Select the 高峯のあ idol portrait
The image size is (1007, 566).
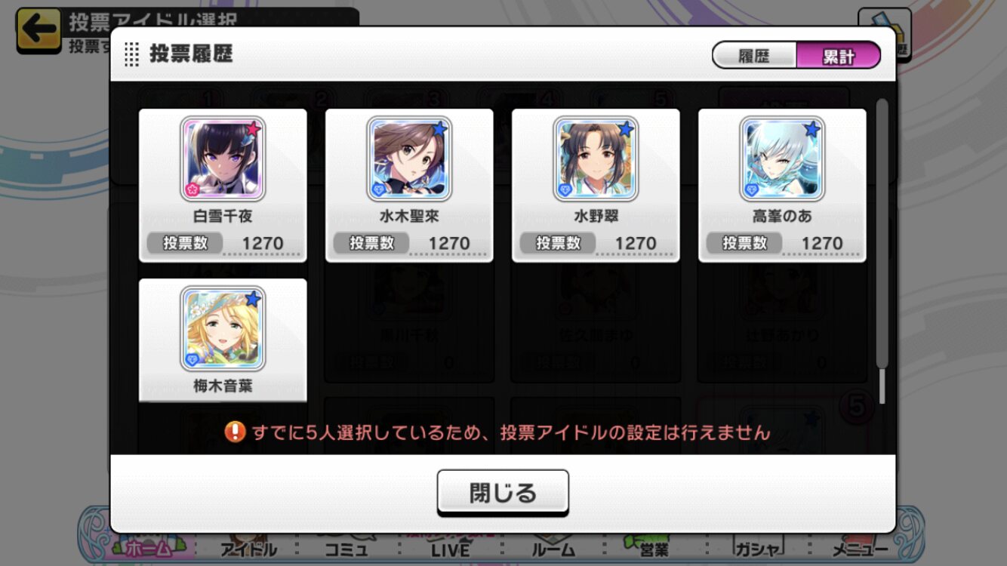782,158
